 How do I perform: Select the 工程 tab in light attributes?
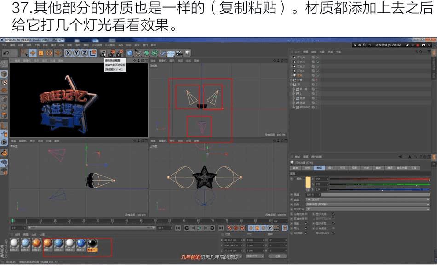pyautogui.click(x=414, y=168)
